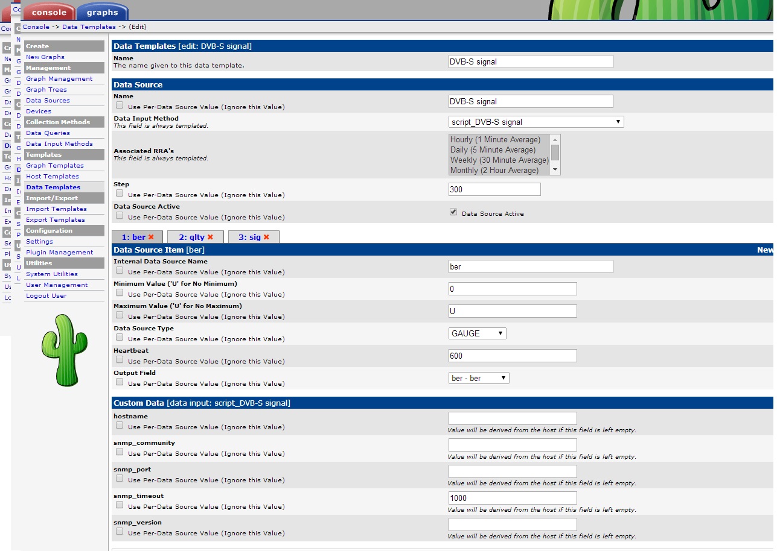The image size is (777, 551).
Task: Open Data Queries in the sidebar
Action: (x=48, y=133)
